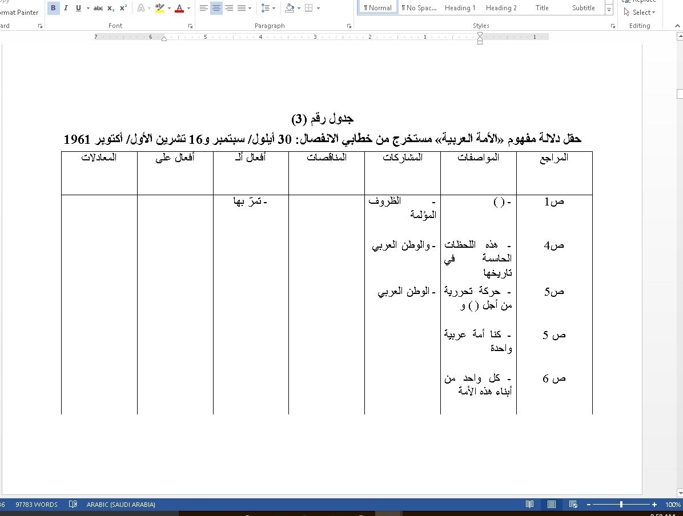This screenshot has width=683, height=516.
Task: Click the Text Effects icon
Action: tap(140, 8)
